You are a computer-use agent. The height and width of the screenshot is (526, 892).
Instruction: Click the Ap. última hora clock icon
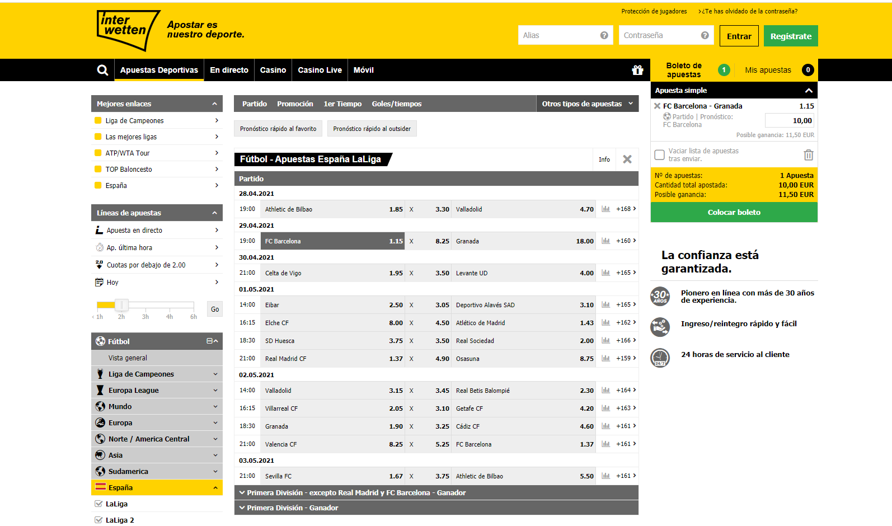[100, 247]
